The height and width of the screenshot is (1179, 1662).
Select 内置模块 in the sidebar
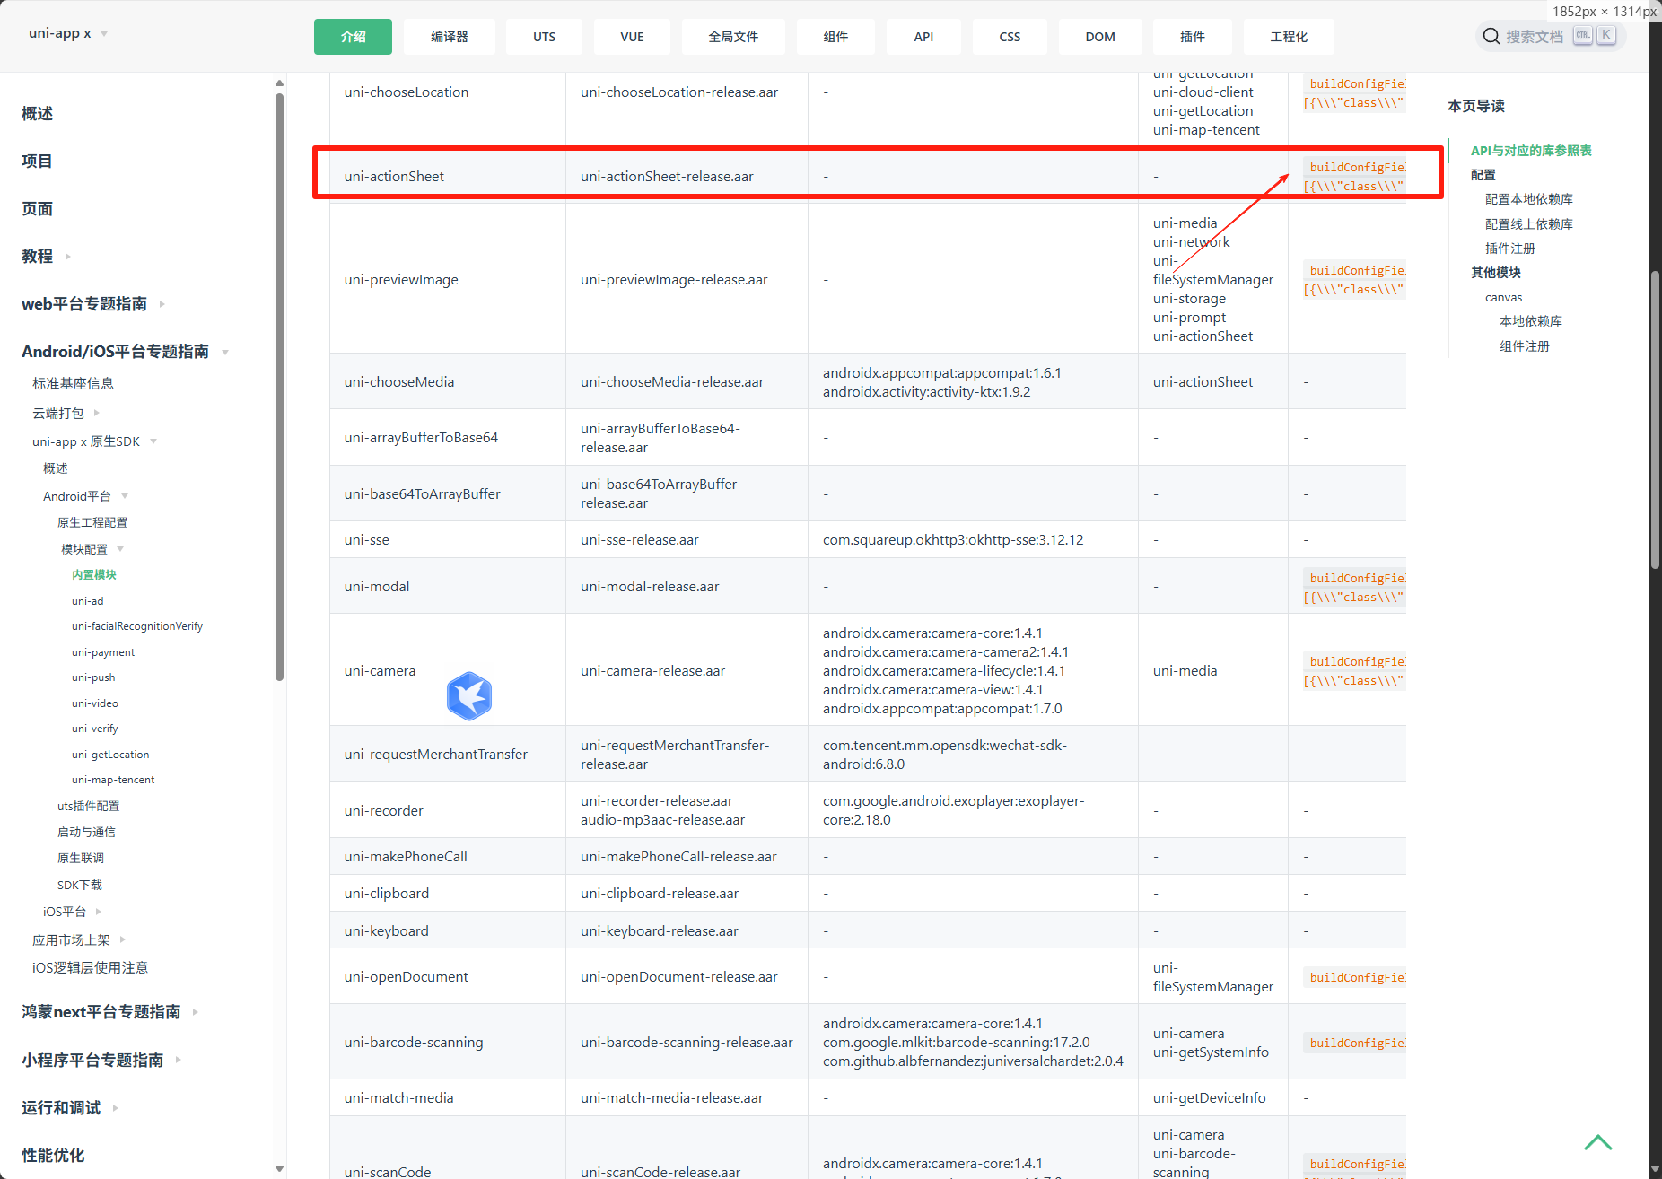tap(94, 575)
